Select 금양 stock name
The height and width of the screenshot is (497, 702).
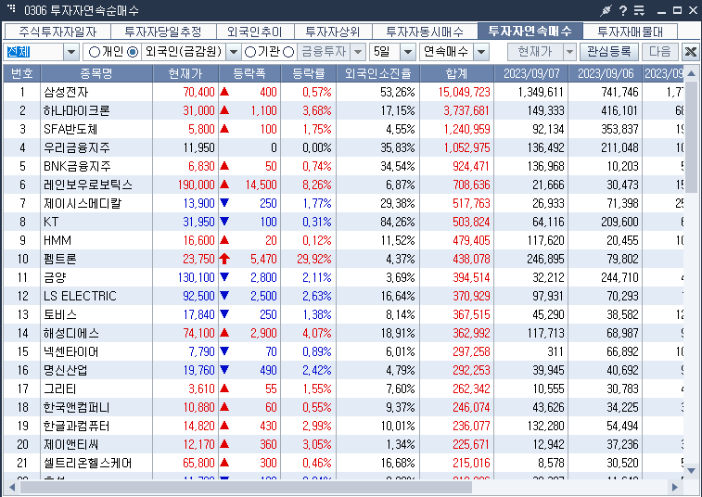tap(55, 277)
